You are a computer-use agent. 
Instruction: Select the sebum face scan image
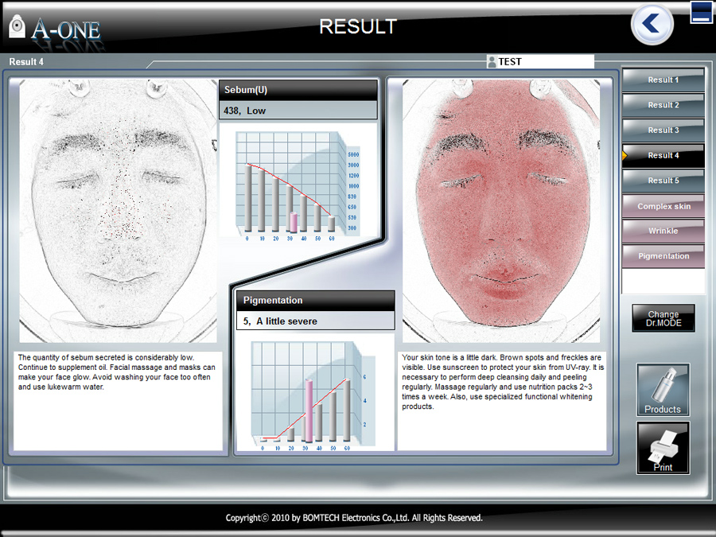(x=118, y=211)
